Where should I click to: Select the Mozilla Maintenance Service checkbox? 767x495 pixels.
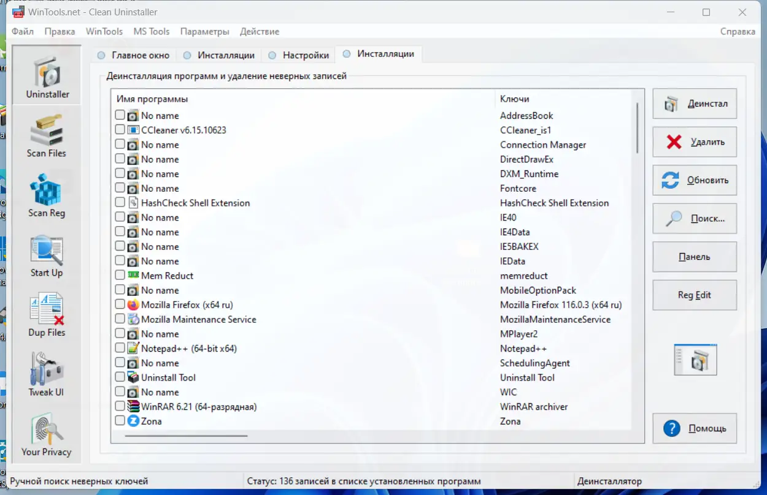coord(120,319)
